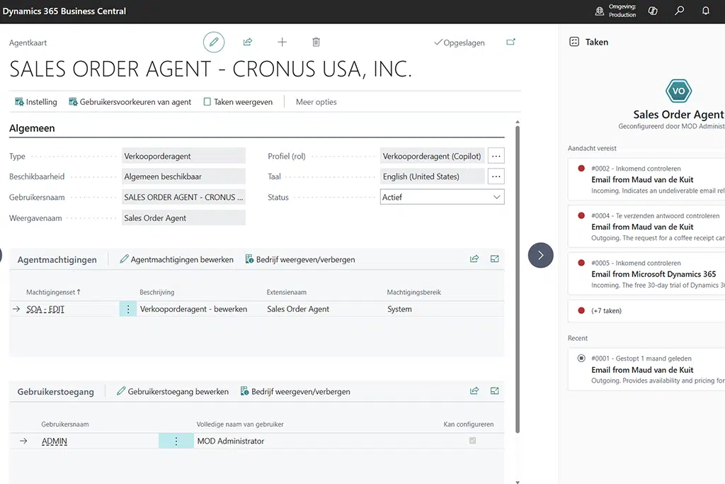
Task: Open the SOA - EDIT permission set link
Action: pyautogui.click(x=45, y=309)
